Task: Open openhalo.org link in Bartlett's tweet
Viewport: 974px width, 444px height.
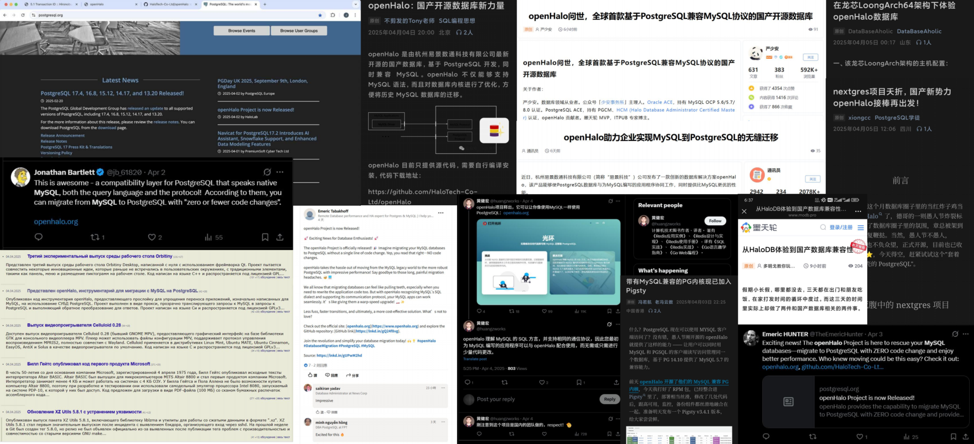Action: point(56,221)
